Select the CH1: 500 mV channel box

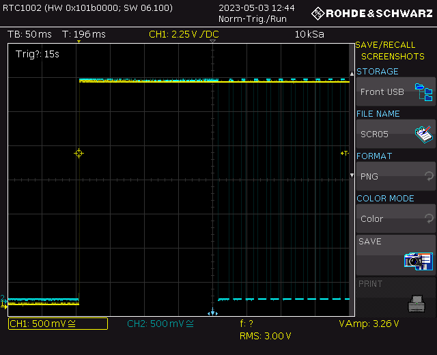pyautogui.click(x=58, y=324)
